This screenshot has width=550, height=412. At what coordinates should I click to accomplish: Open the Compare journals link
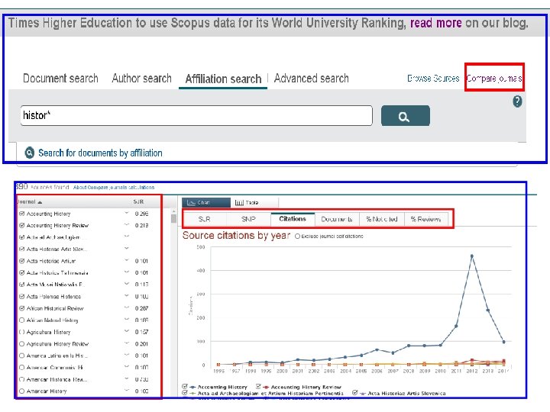point(493,78)
